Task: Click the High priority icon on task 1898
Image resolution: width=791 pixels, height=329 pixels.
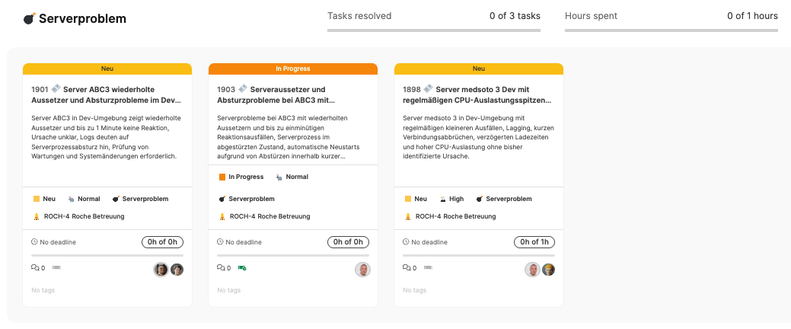Action: point(442,199)
